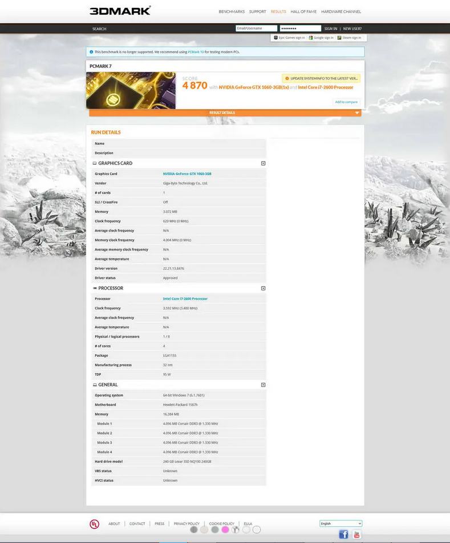
Task: Click hard drive 240 GB Lexar SSD NQ100 240GB
Action: tap(187, 461)
